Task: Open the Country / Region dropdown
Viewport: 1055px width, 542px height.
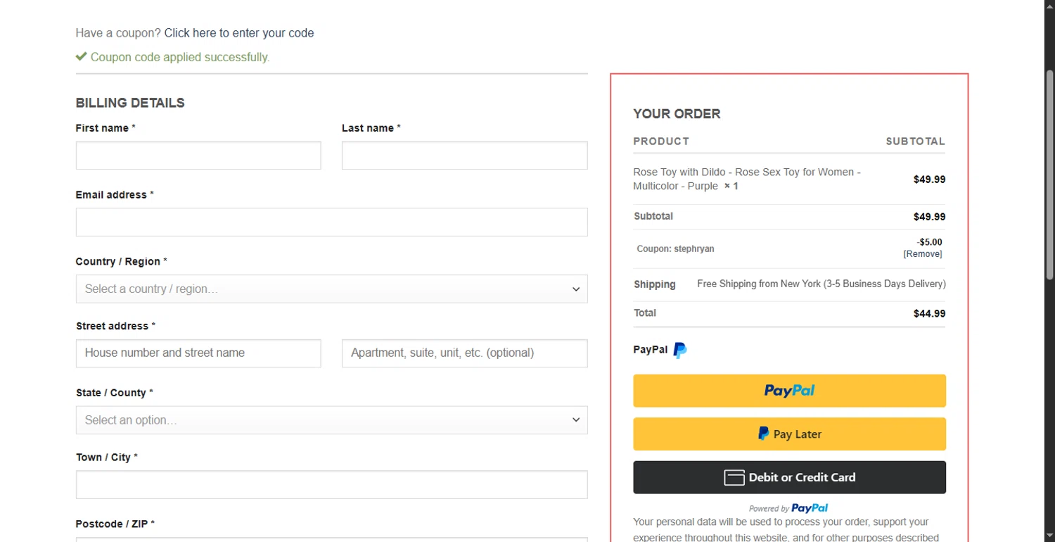Action: (331, 289)
